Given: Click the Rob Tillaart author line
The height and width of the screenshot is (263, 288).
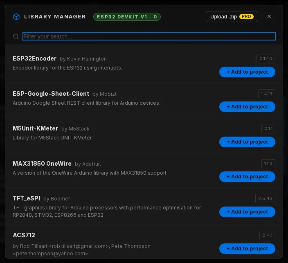Looking at the screenshot, I should click(81, 250).
